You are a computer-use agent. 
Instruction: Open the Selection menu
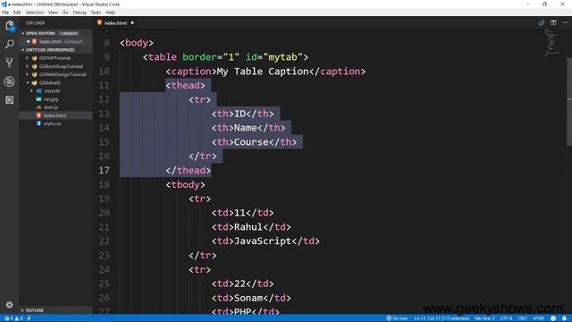coord(35,13)
